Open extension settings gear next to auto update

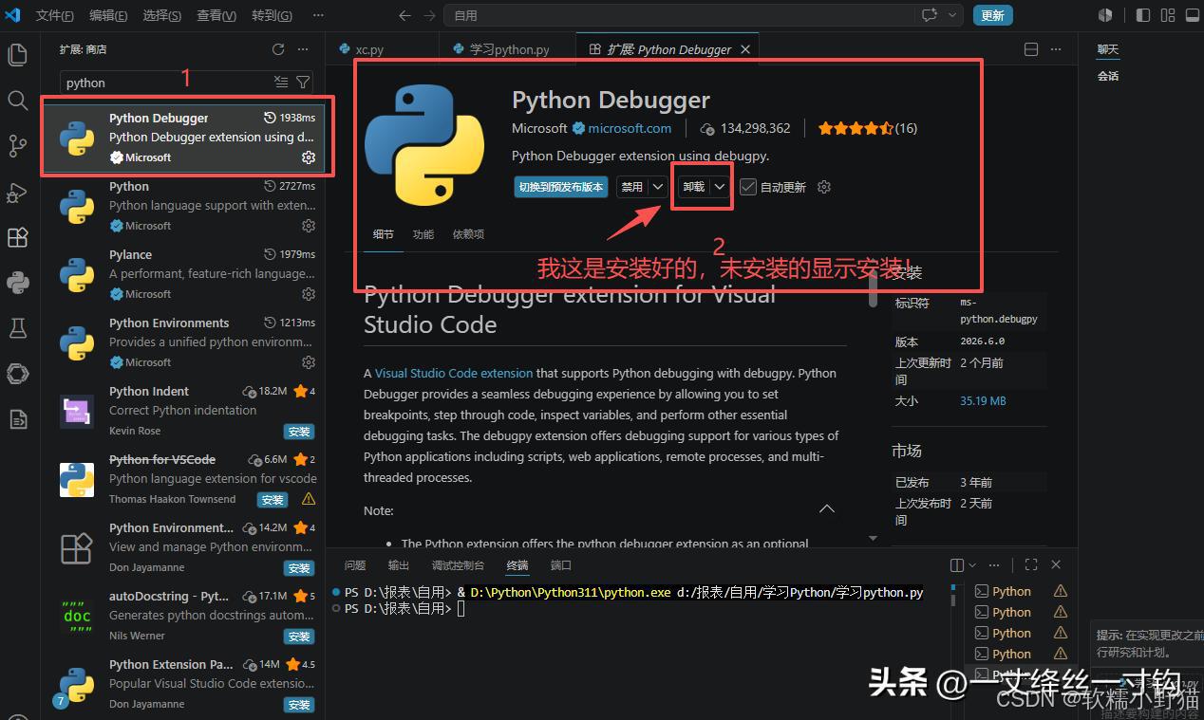click(x=824, y=187)
